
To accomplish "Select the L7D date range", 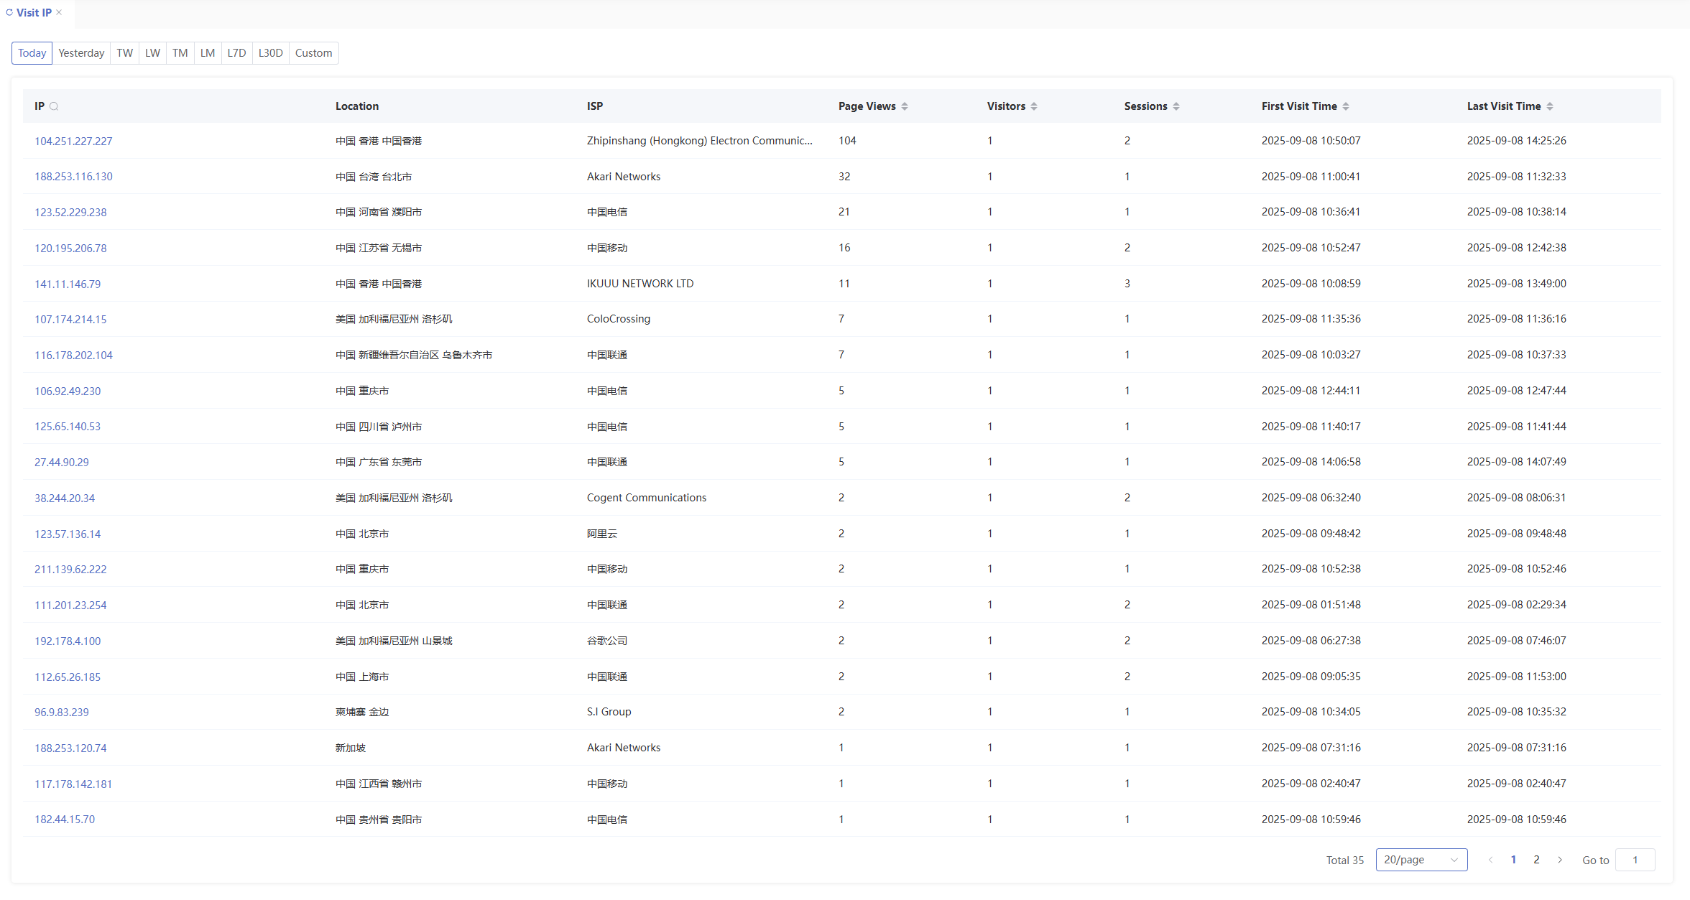I will pyautogui.click(x=236, y=53).
